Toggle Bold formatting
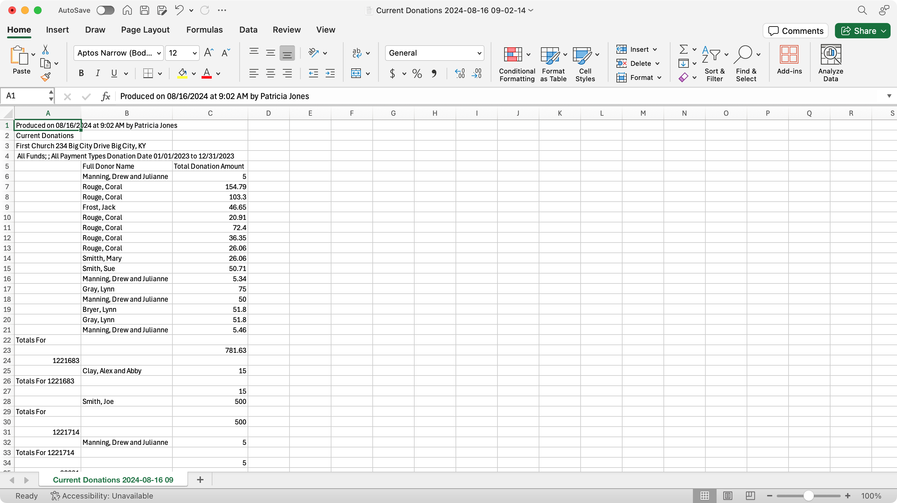897x503 pixels. pyautogui.click(x=81, y=74)
